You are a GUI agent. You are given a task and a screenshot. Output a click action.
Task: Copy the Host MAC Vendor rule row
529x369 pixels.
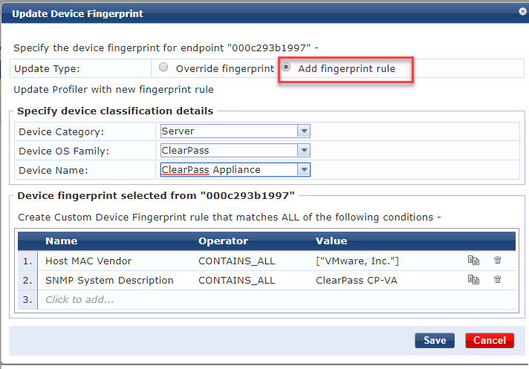tap(473, 261)
